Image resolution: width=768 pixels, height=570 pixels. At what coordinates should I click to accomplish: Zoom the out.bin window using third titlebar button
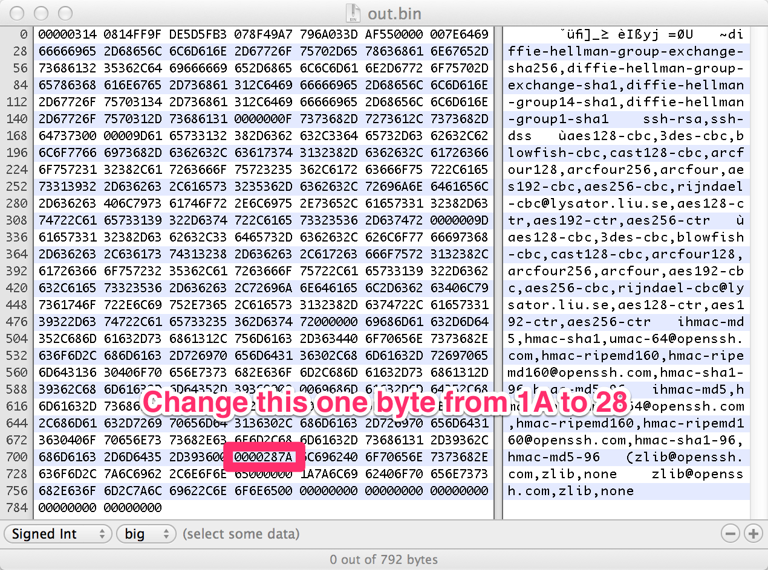pyautogui.click(x=65, y=13)
